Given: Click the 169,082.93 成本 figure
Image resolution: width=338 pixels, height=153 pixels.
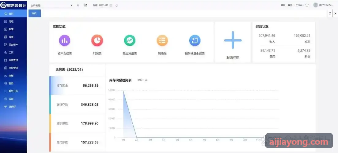Looking at the screenshot, I should [x=302, y=35].
